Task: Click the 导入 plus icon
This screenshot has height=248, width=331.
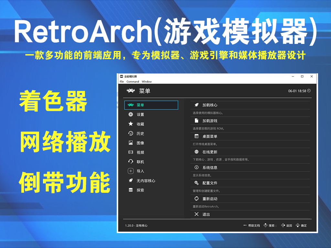Action: pyautogui.click(x=131, y=171)
